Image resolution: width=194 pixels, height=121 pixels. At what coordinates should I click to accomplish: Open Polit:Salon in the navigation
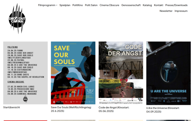pos(91,5)
